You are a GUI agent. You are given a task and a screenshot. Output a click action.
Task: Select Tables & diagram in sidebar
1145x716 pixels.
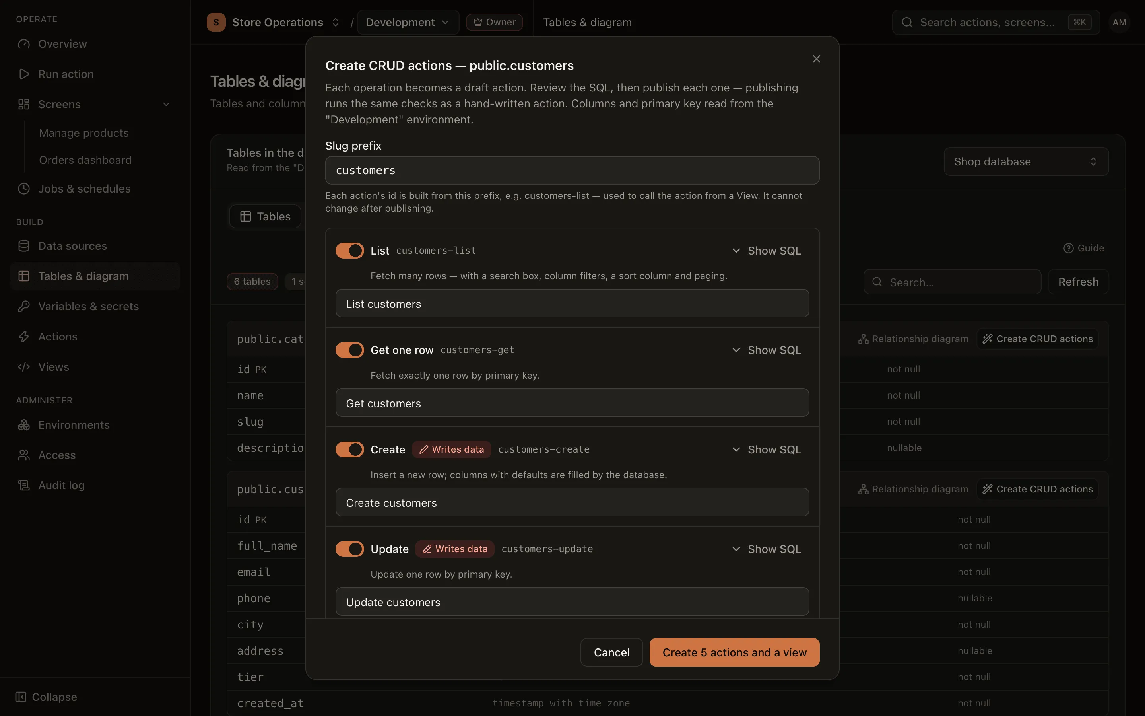coord(95,276)
